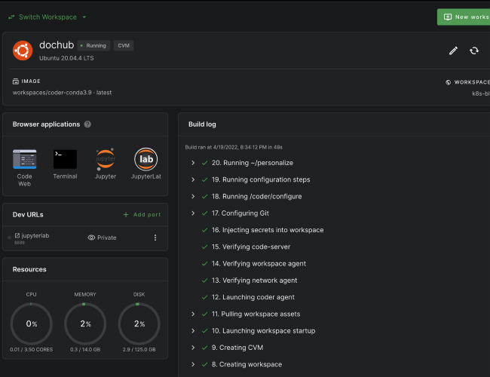490x377 pixels.
Task: Click the CVM badge next to dochub
Action: coord(124,46)
